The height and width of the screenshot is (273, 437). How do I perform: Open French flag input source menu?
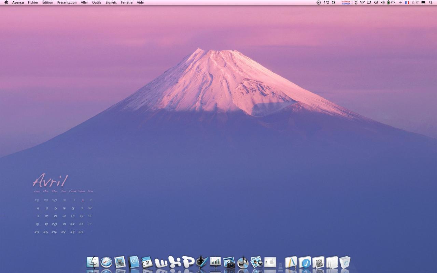point(407,2)
